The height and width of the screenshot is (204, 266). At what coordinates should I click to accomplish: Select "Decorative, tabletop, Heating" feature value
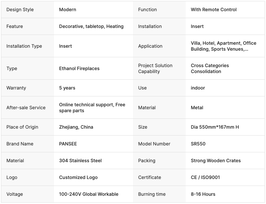91,26
